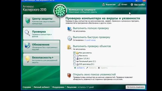162x91 pixels.
Task: Click the Некоторые сообщения скрыты notice
Action: [x=83, y=12]
